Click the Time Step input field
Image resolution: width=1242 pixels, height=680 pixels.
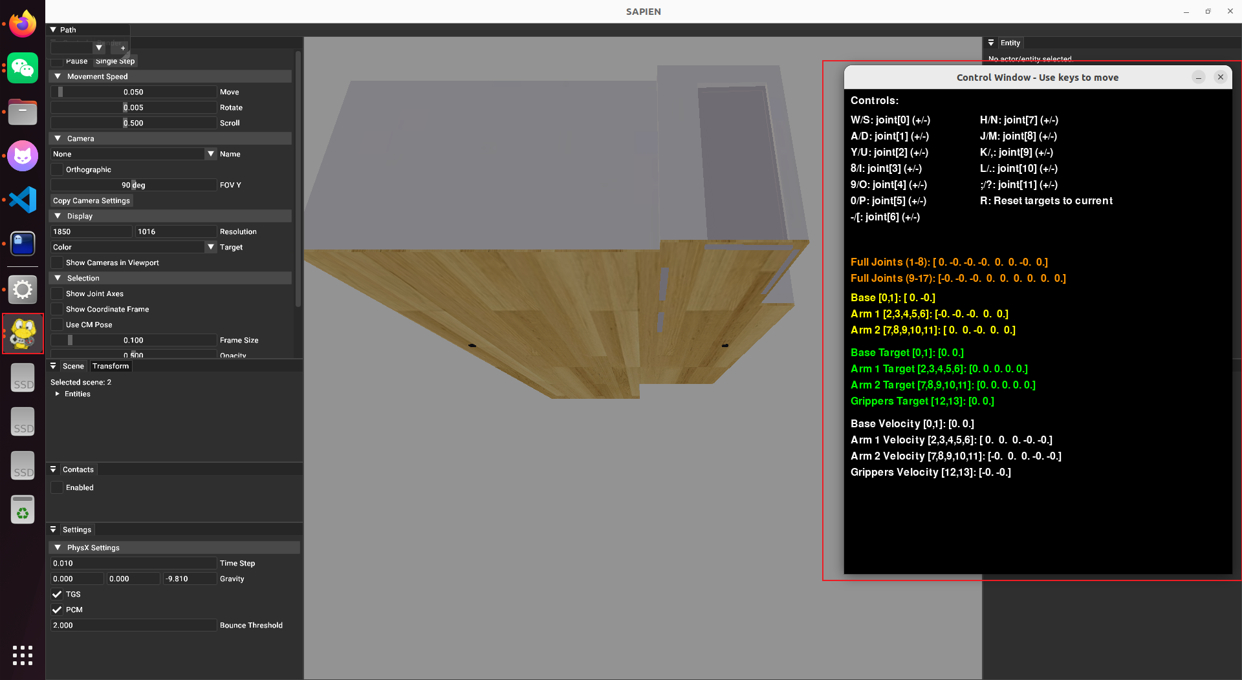coord(133,563)
